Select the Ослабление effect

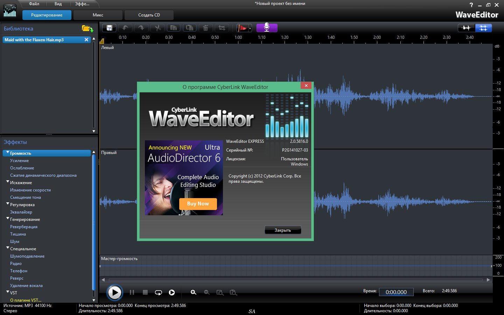pos(22,168)
